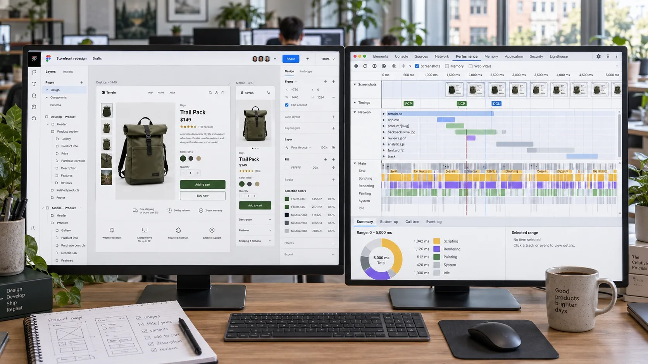This screenshot has height=364, width=648.
Task: Expand the backpack-olive.jpg network request
Action: (384, 132)
